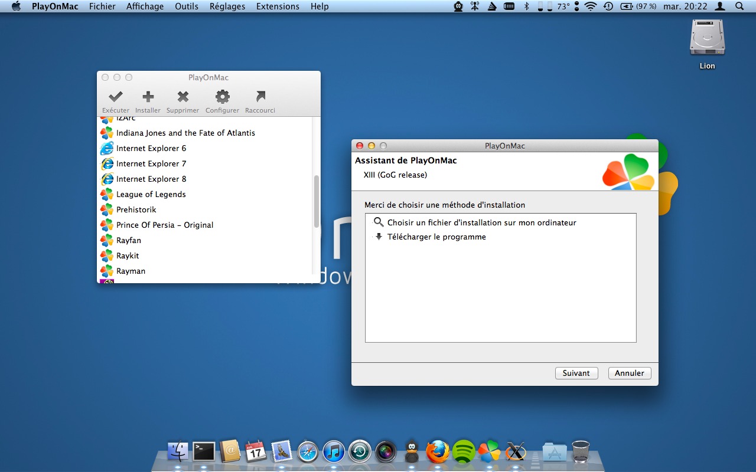Viewport: 756px width, 472px height.
Task: Open the Réglages menu
Action: pos(227,6)
